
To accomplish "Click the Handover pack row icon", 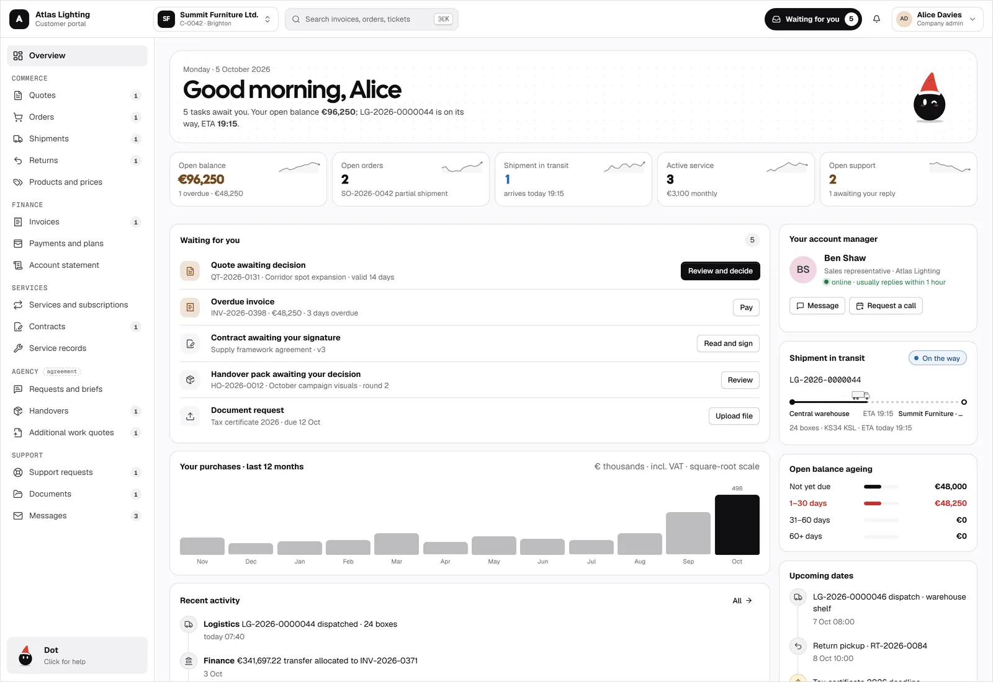I will [190, 380].
